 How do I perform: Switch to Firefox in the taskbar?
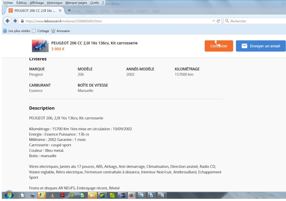131,195
